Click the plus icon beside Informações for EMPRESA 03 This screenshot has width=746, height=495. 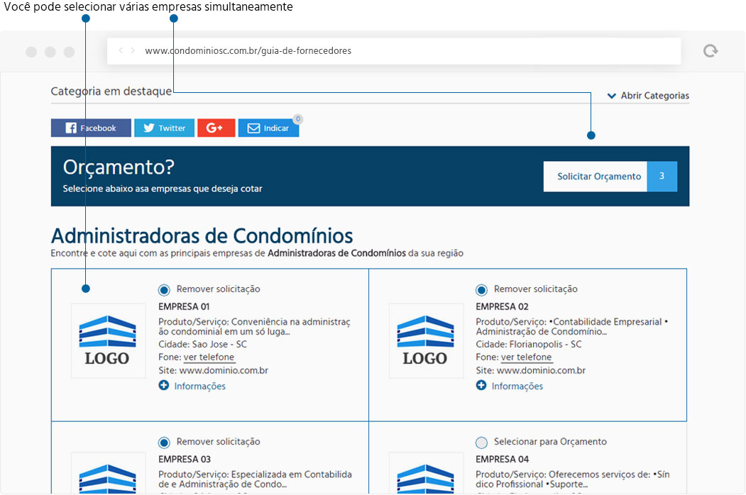pos(164,493)
